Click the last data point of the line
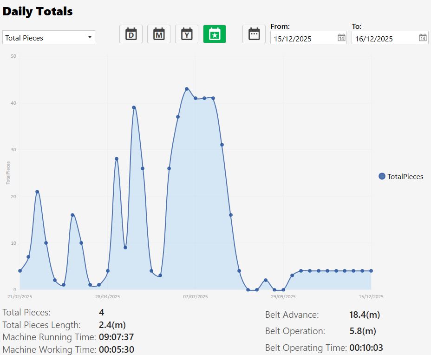 point(371,271)
